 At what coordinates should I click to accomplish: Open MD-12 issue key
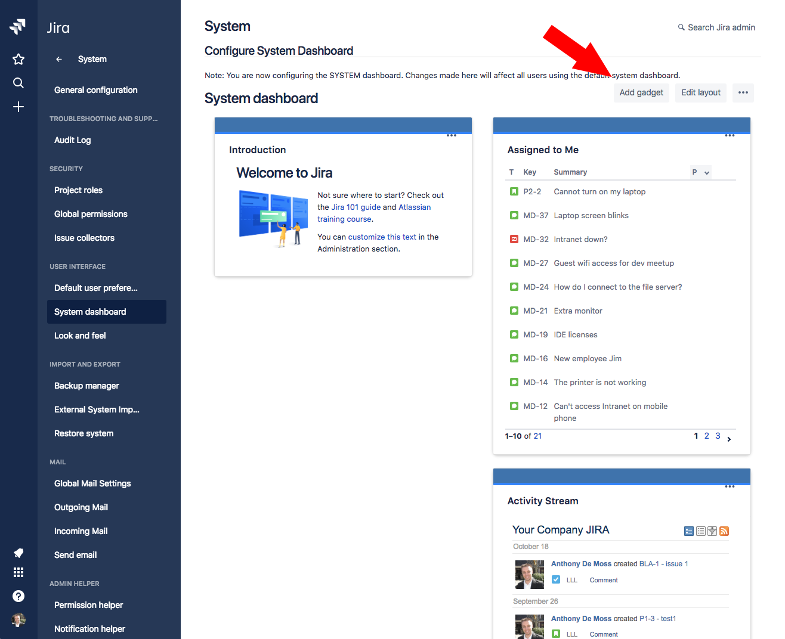(x=535, y=406)
